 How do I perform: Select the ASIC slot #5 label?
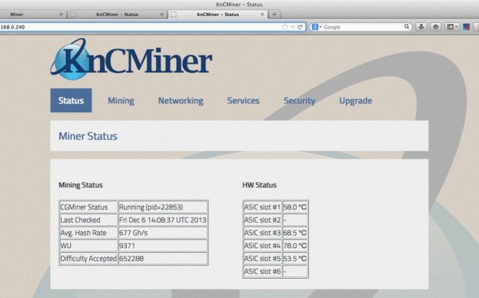[x=262, y=258]
